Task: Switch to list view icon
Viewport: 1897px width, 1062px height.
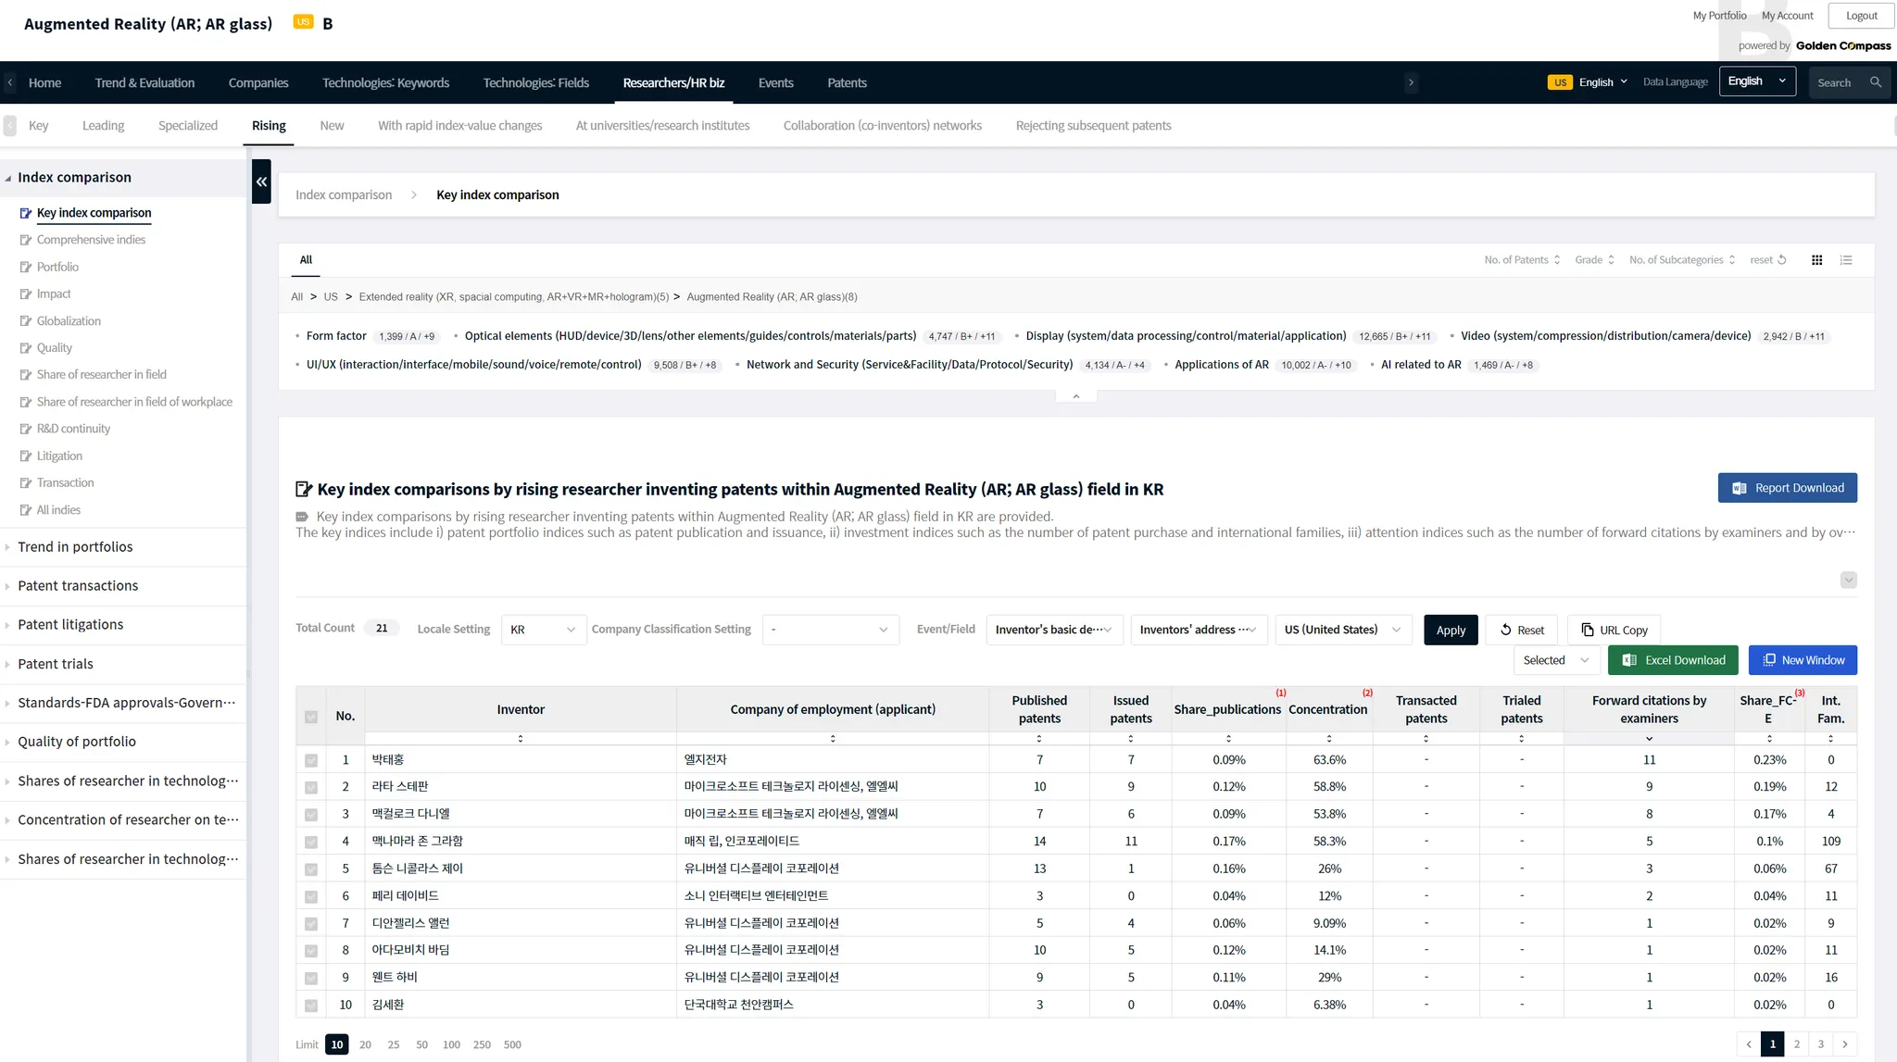Action: 1846,260
